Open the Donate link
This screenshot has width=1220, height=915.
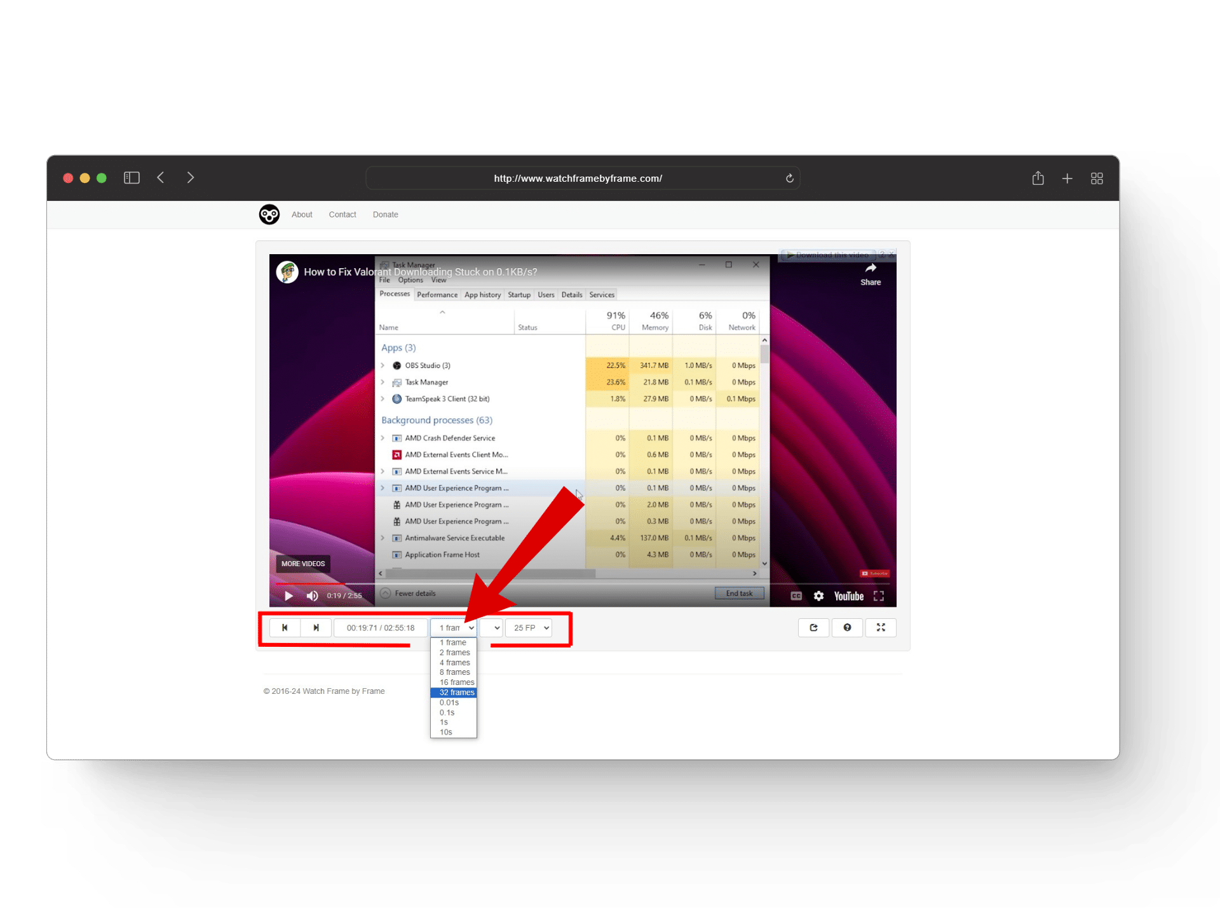(385, 215)
